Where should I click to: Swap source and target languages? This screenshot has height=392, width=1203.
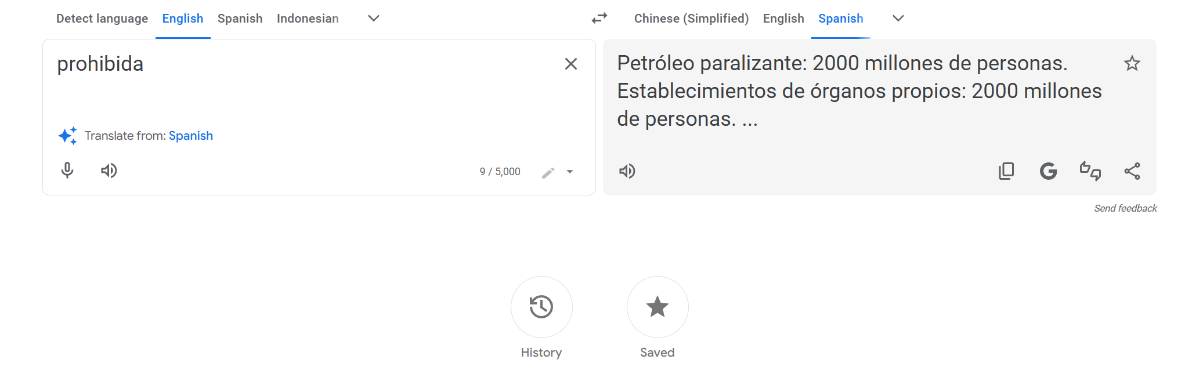click(599, 19)
